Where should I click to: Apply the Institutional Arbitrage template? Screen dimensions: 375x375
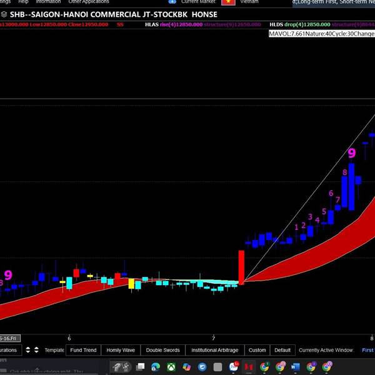215,350
